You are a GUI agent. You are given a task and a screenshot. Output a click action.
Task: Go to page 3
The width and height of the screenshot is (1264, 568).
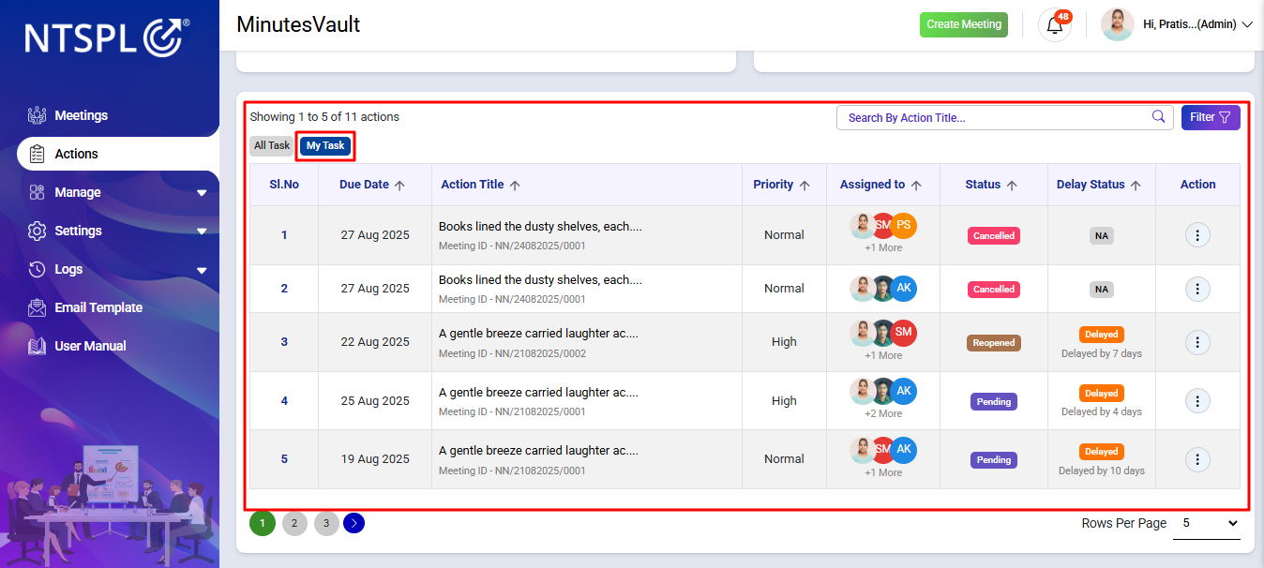pyautogui.click(x=325, y=523)
